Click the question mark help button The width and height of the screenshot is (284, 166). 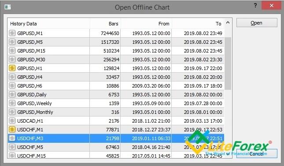(x=255, y=6)
